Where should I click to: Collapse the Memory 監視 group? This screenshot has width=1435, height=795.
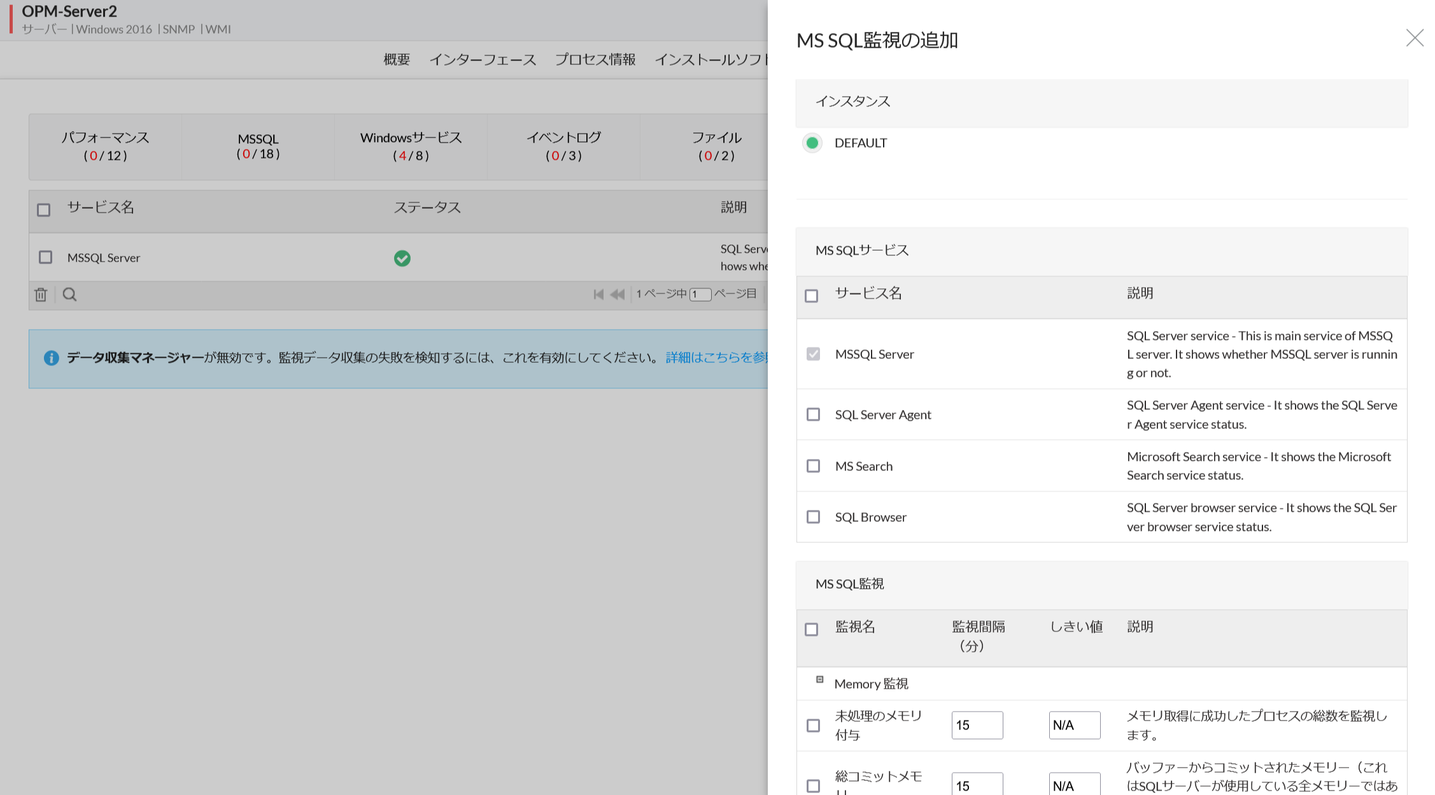pyautogui.click(x=819, y=679)
